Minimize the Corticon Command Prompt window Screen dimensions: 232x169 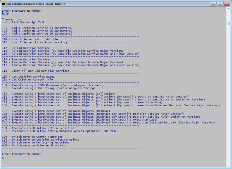point(213,4)
